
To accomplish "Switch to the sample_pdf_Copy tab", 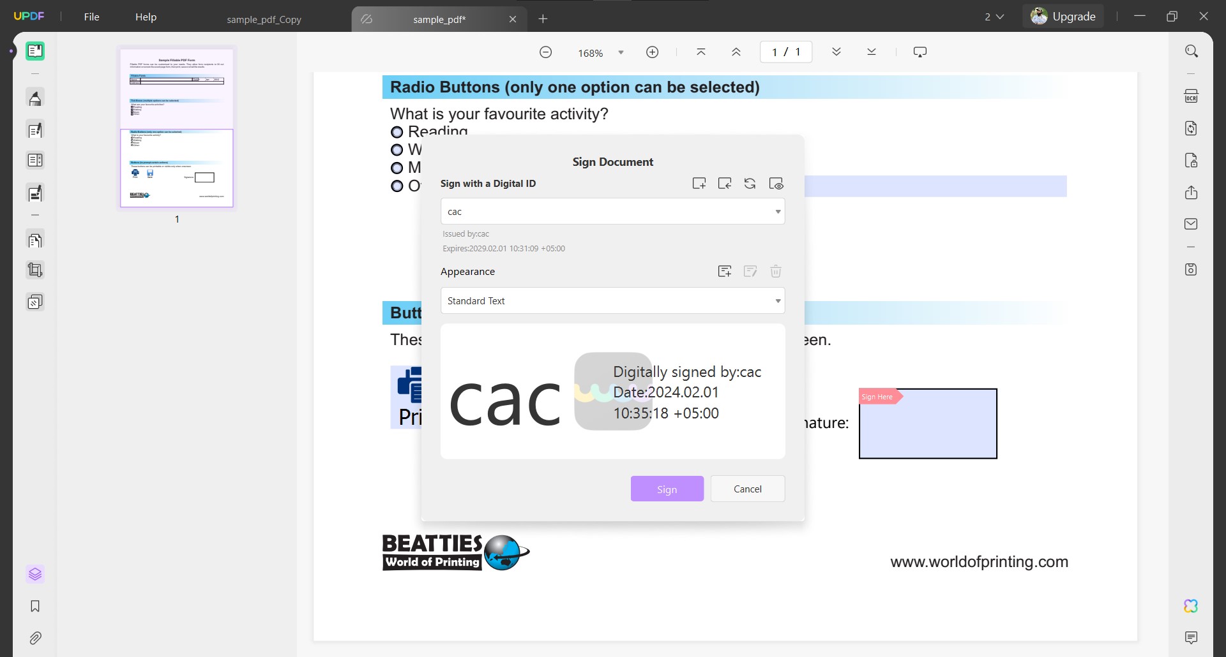I will [264, 19].
